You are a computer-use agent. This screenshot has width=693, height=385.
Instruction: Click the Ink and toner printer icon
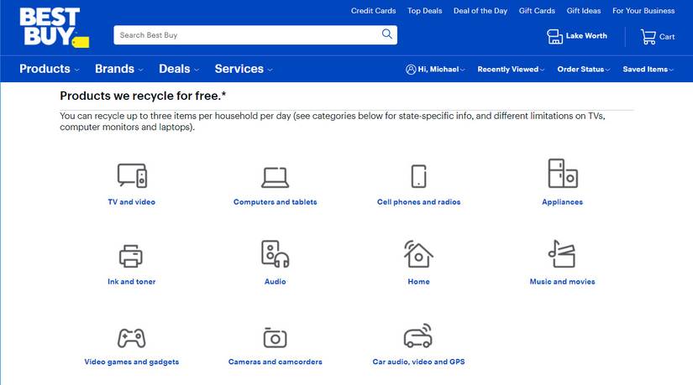point(131,256)
